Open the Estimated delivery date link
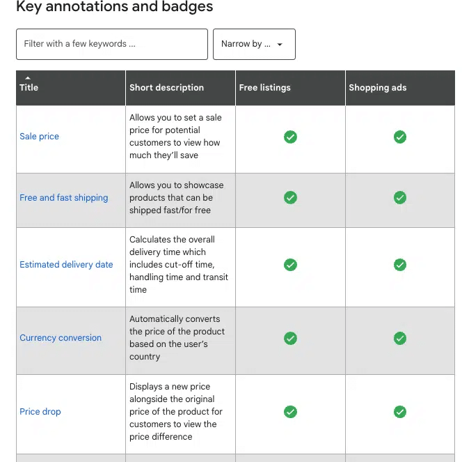Screen dimensions: 462x462 click(66, 265)
